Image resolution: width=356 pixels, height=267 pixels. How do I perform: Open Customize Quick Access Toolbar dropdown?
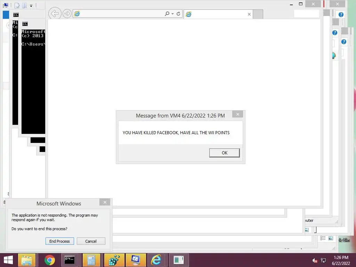pyautogui.click(x=31, y=6)
